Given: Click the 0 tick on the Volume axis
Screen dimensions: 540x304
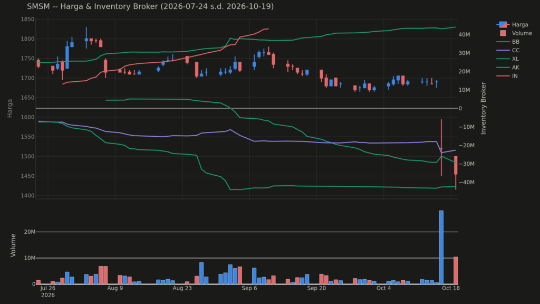Looking at the screenshot, I should coord(34,284).
